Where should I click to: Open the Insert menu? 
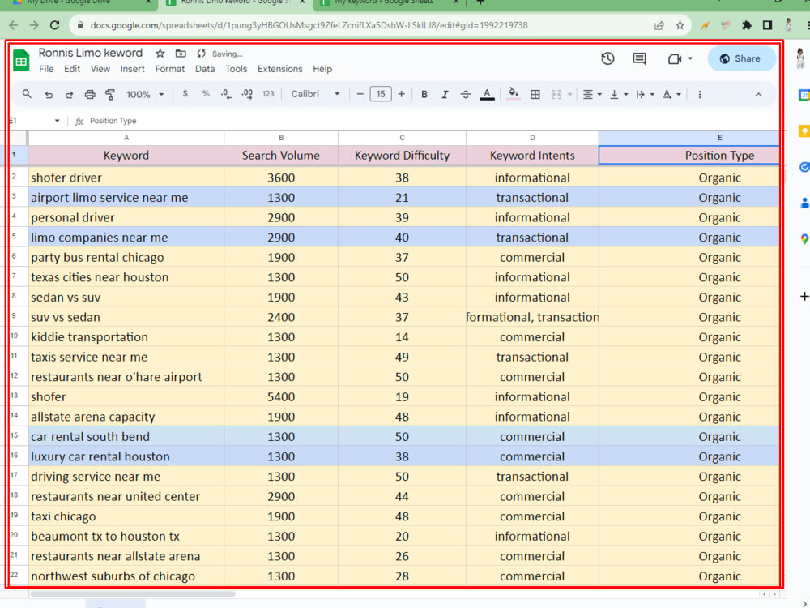[132, 69]
